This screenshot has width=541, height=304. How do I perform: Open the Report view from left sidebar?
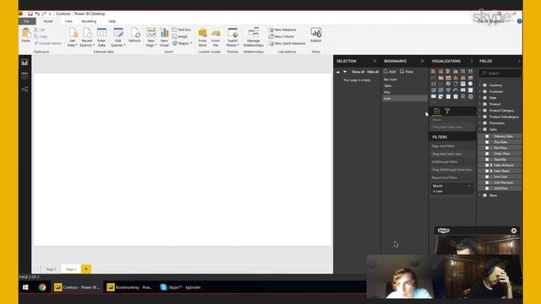(25, 62)
